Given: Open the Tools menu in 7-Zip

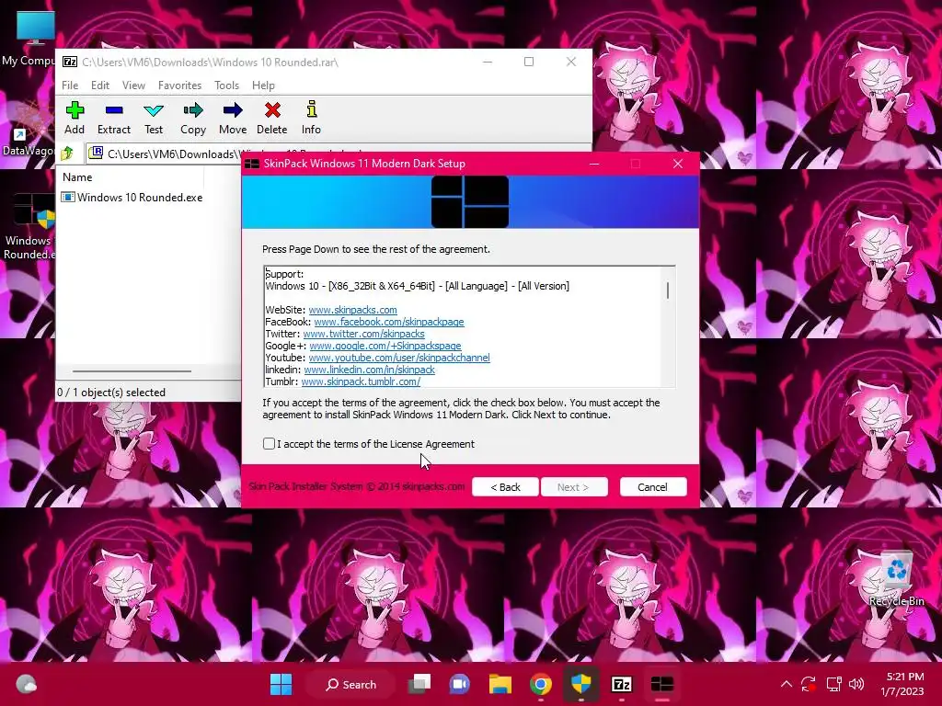Looking at the screenshot, I should point(226,85).
